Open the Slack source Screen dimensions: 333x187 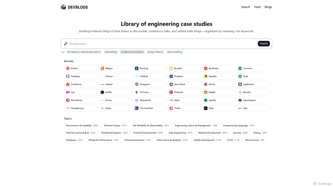click(184, 100)
